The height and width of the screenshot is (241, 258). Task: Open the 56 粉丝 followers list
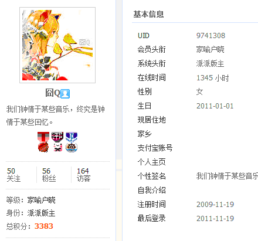49,175
